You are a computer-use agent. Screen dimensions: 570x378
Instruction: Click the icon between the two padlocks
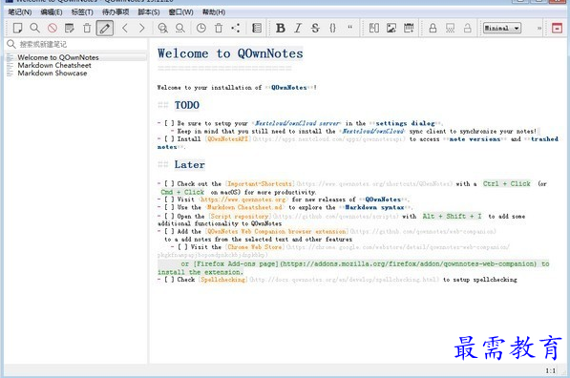[450, 28]
